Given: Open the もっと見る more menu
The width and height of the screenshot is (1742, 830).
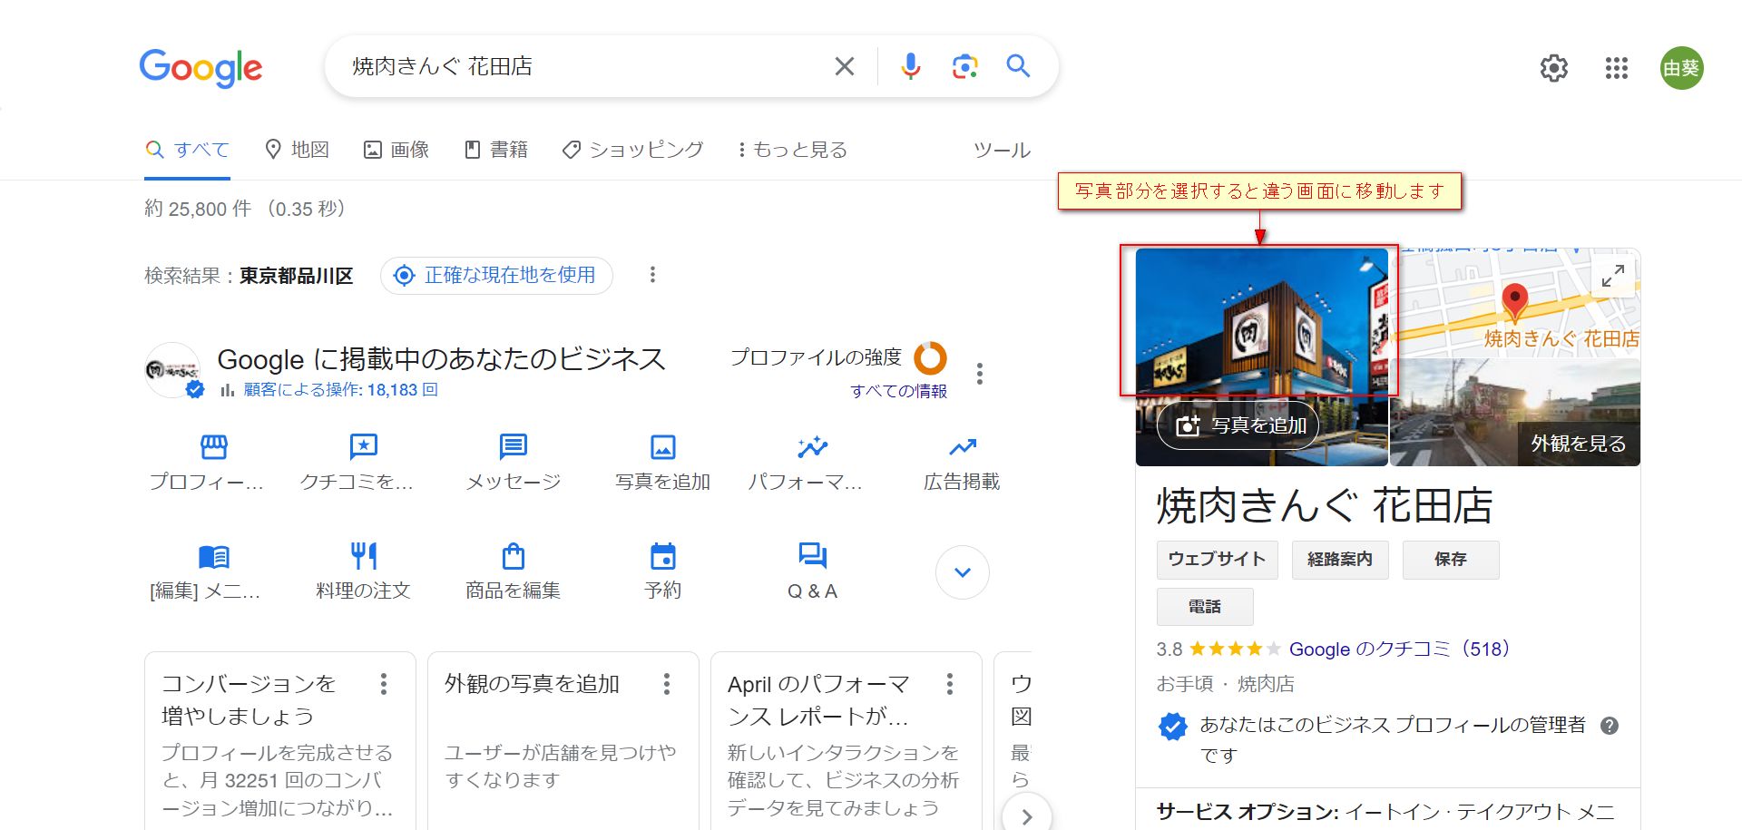Looking at the screenshot, I should (x=793, y=150).
